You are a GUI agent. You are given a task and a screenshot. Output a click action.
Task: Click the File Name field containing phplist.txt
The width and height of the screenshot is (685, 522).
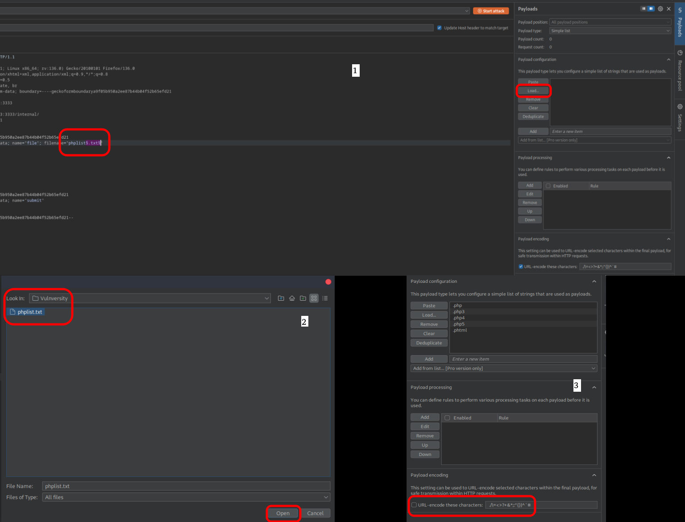click(x=186, y=486)
